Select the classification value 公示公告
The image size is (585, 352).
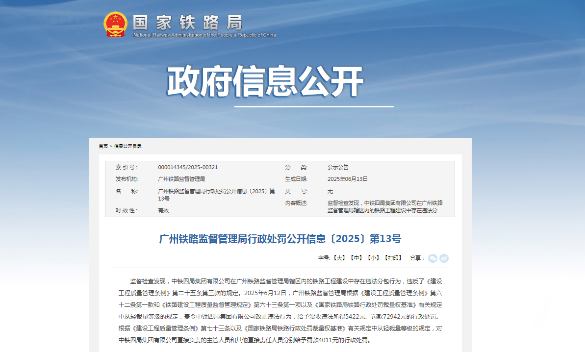point(338,168)
